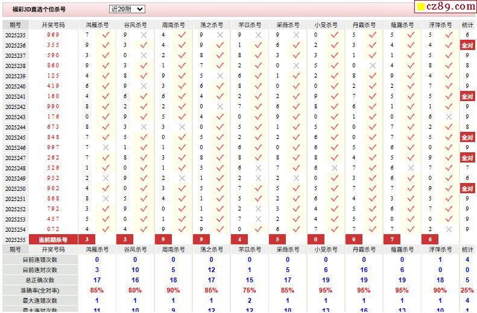The image size is (477, 313).
Task: Click the winning numbers 969 in row 2025235
Action: point(53,34)
